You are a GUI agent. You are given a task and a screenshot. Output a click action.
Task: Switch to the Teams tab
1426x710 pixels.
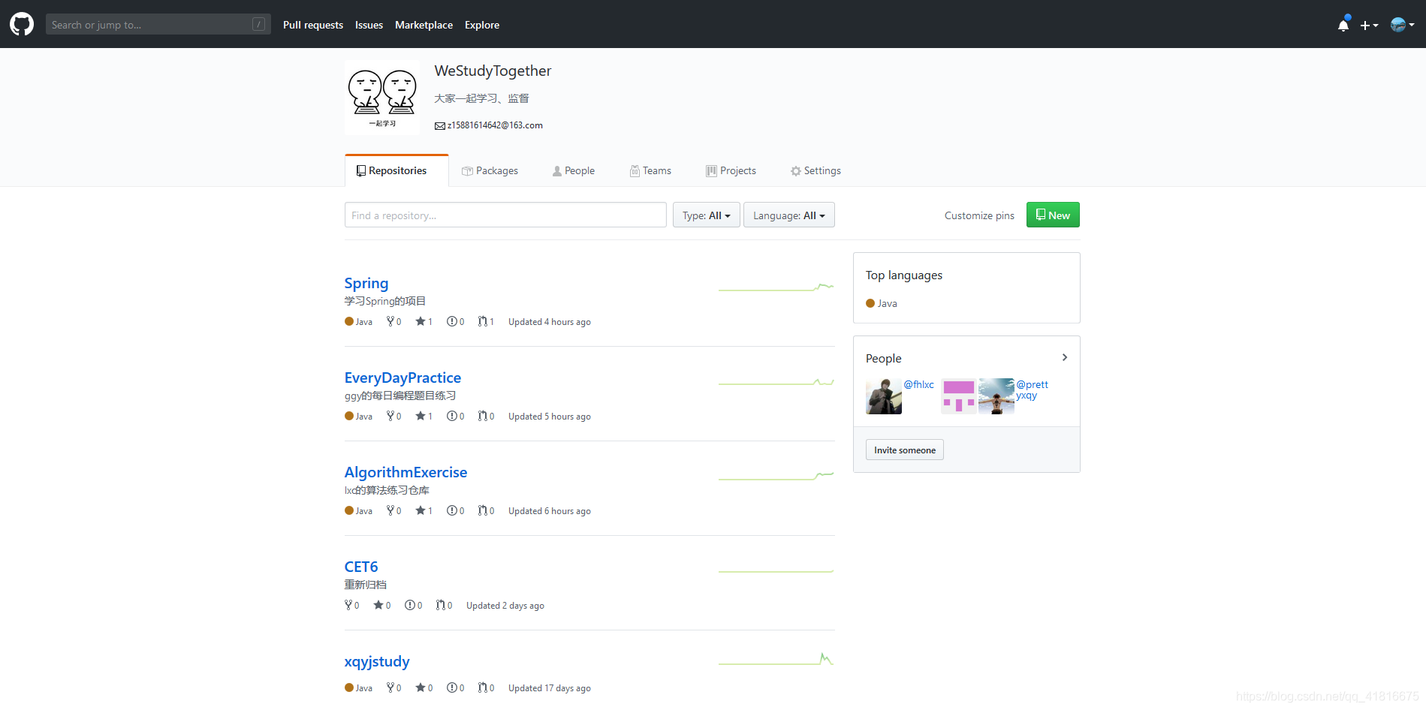(650, 171)
